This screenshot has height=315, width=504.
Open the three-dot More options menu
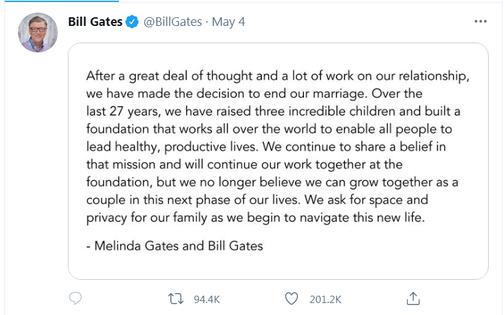[481, 22]
